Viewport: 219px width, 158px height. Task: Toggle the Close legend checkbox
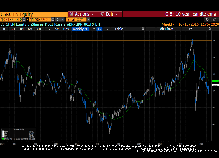(3, 137)
